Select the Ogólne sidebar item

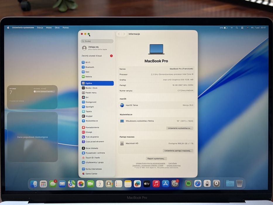pyautogui.click(x=97, y=83)
